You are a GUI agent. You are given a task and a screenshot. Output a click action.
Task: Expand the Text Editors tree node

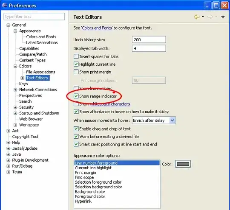22,78
